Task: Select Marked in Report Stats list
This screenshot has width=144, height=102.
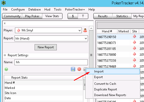Action: (44, 88)
